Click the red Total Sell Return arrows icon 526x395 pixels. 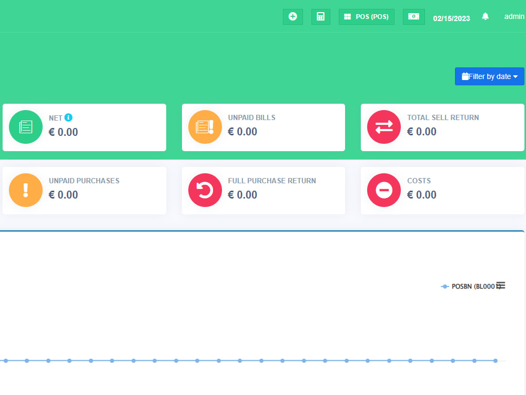point(384,127)
